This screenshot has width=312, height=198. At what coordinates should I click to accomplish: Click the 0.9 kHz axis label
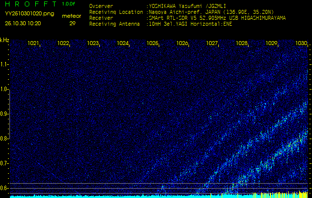point(4,114)
